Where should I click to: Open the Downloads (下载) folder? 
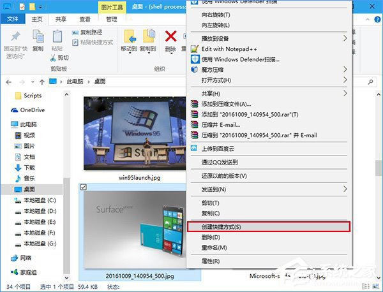click(x=25, y=168)
